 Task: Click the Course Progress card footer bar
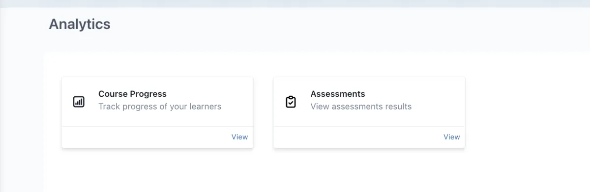tap(157, 137)
